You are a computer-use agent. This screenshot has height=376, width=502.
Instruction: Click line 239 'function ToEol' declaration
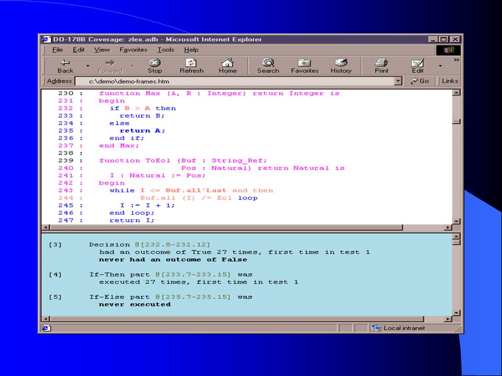(183, 160)
